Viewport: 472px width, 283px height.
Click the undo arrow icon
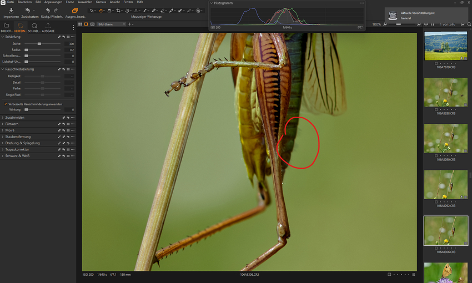click(48, 11)
